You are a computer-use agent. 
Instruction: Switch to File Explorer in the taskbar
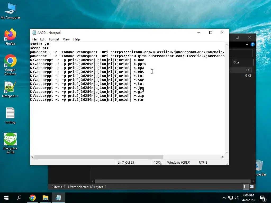click(x=45, y=198)
